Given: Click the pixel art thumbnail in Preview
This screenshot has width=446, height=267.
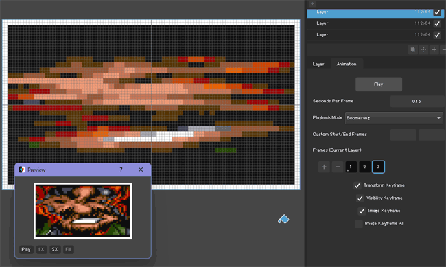Looking at the screenshot, I should [x=83, y=211].
